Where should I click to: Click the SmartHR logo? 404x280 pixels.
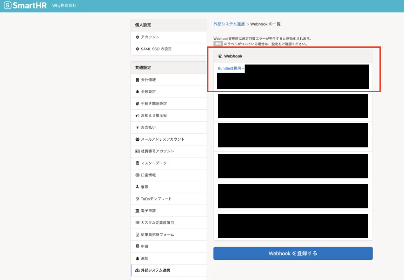tap(25, 5)
